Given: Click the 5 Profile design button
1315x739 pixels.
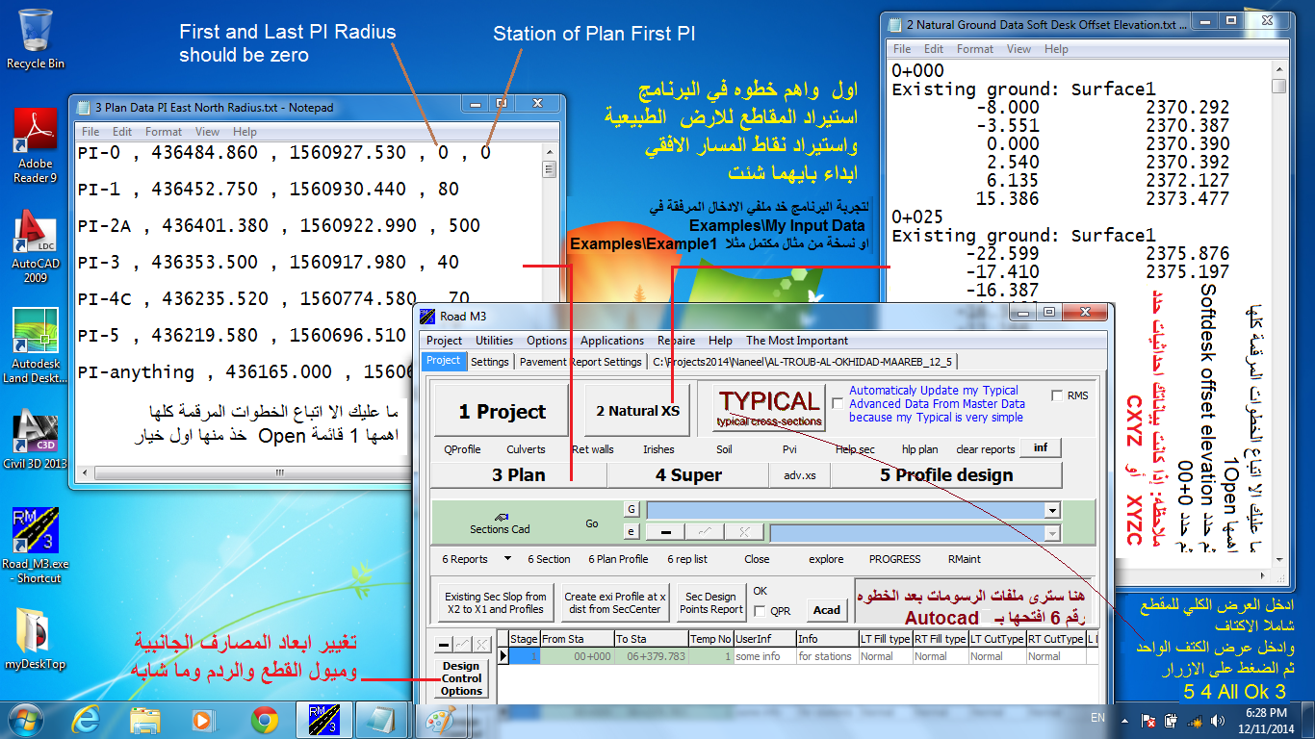Looking at the screenshot, I should pos(946,475).
